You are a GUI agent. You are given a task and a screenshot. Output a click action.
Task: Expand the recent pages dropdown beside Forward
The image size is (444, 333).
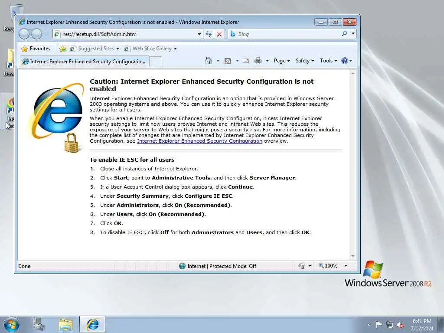click(46, 34)
